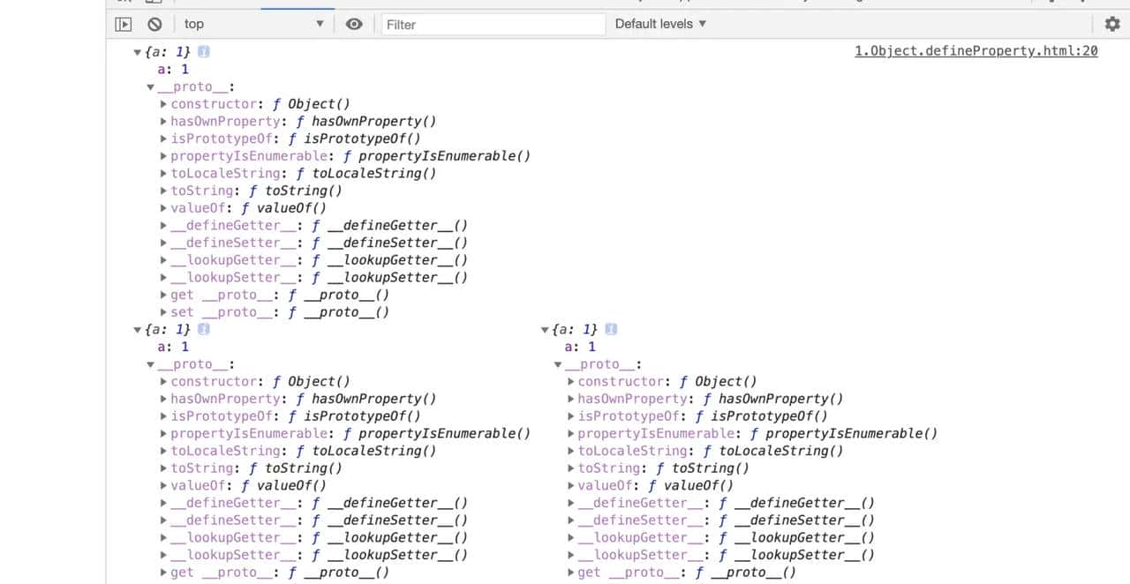Viewport: 1130px width, 584px height.
Task: Collapse the topmost {a: 1} object
Action: tap(137, 53)
